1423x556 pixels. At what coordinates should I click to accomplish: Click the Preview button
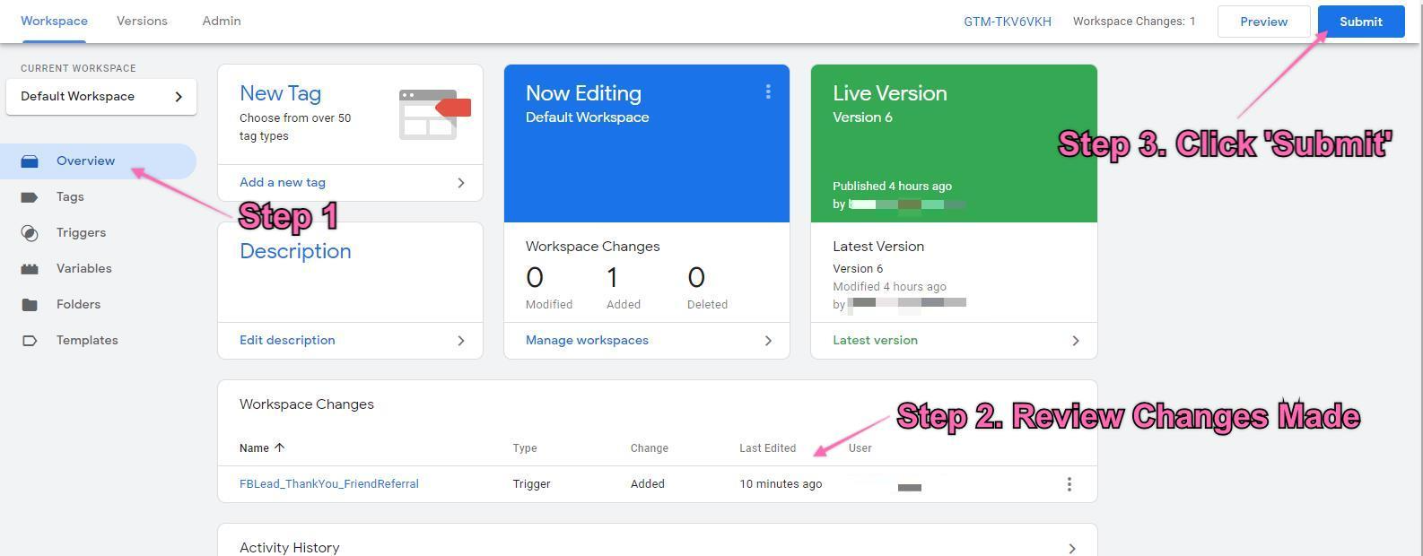pyautogui.click(x=1263, y=22)
